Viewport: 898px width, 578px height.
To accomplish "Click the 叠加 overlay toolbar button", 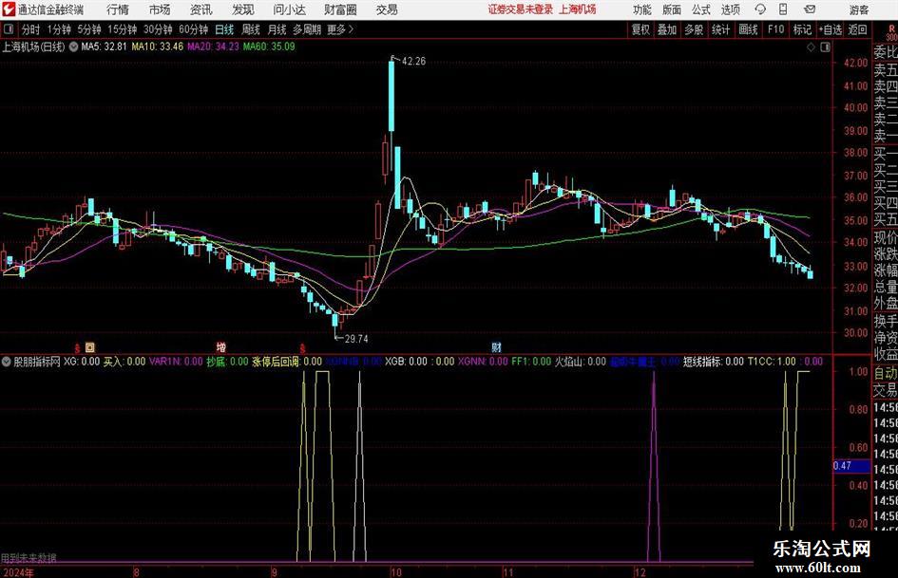I will (667, 29).
